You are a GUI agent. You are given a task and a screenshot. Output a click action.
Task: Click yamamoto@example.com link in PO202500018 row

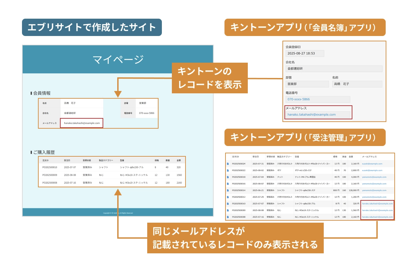(x=374, y=177)
